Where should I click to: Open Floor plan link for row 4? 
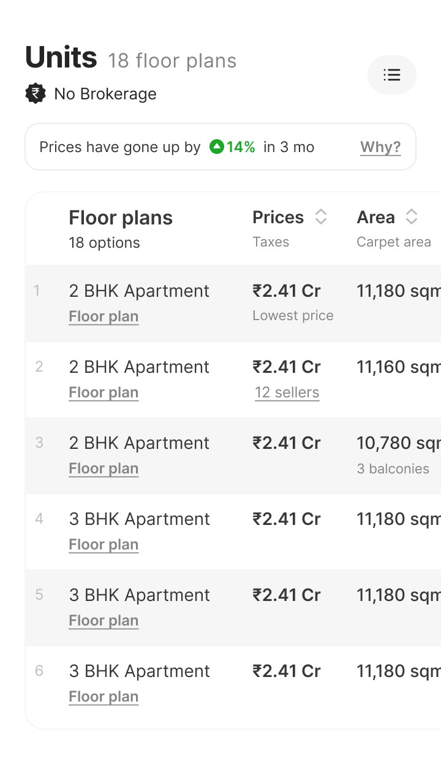coord(104,545)
